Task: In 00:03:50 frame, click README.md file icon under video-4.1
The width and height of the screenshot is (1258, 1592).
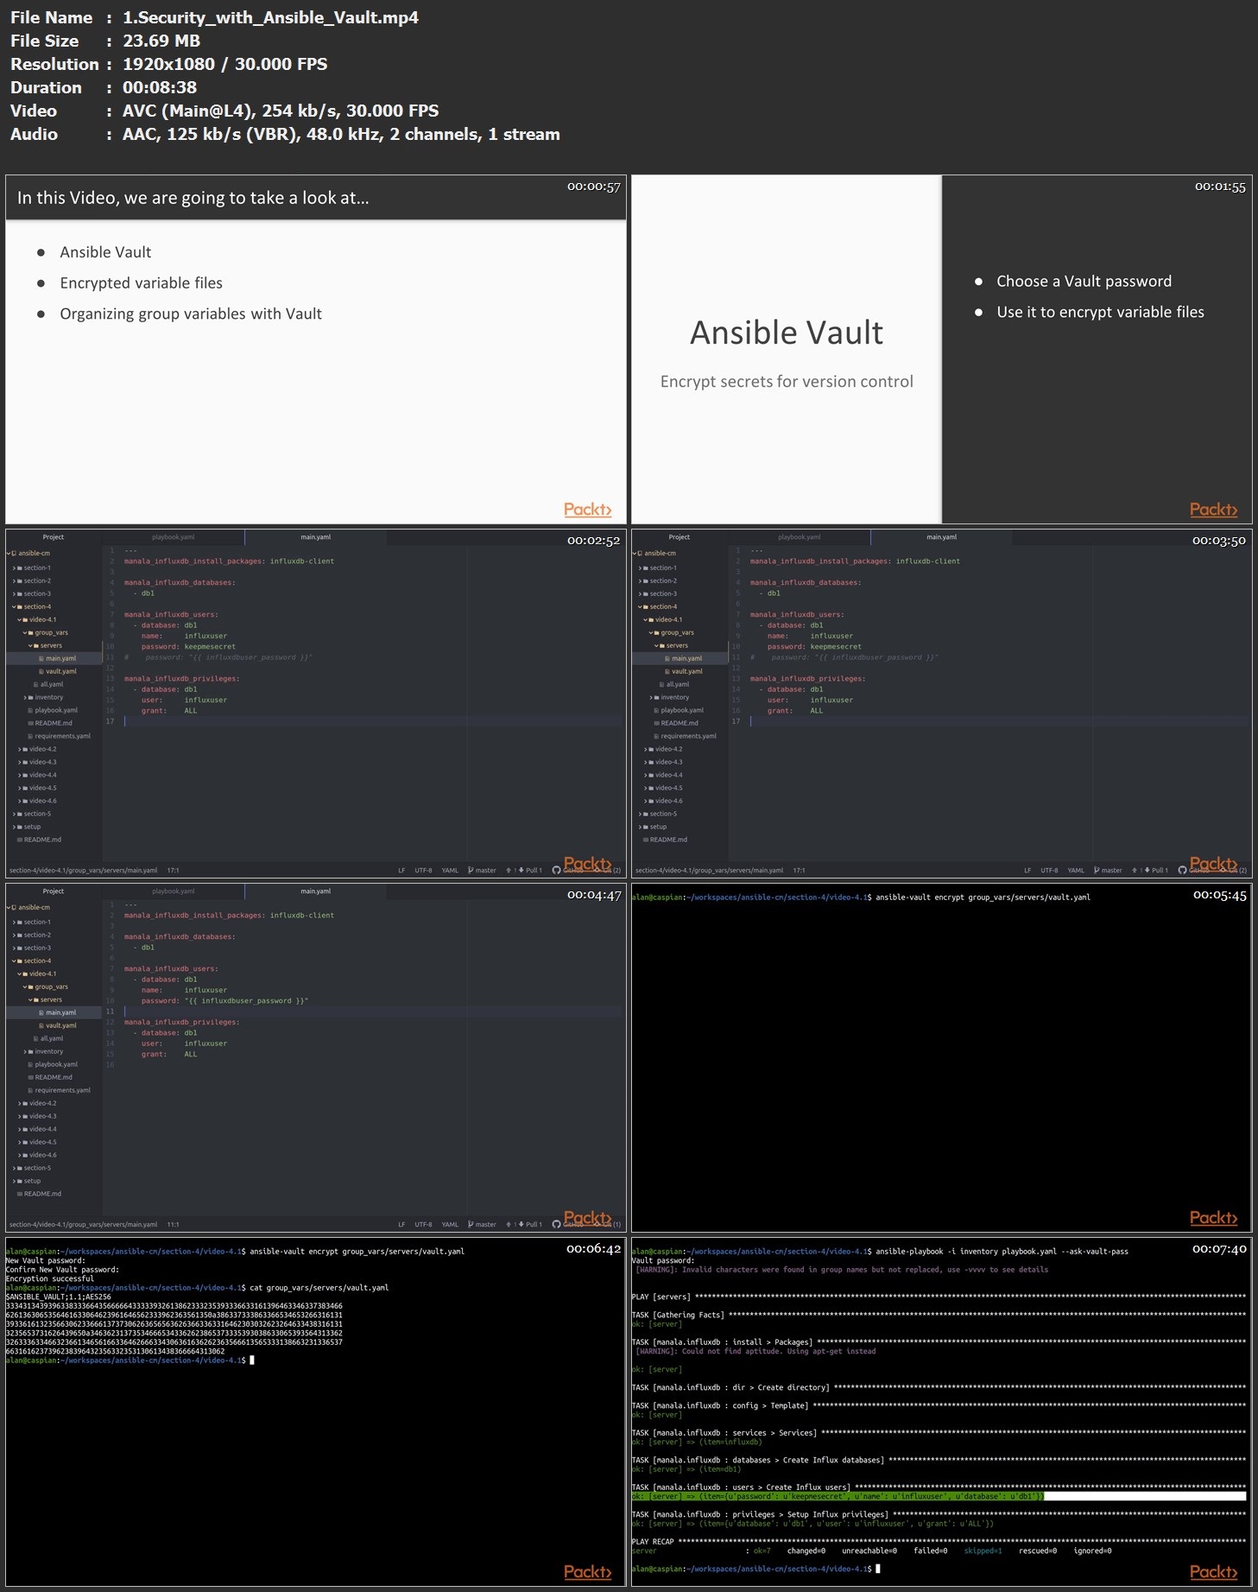Action: coord(656,724)
